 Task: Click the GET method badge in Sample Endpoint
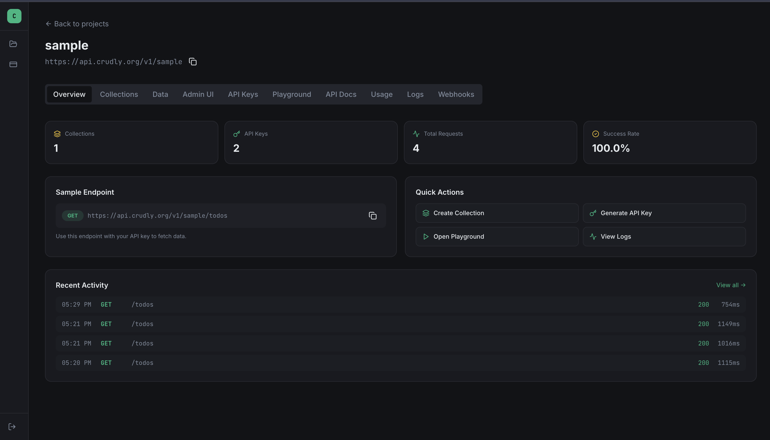click(x=73, y=215)
